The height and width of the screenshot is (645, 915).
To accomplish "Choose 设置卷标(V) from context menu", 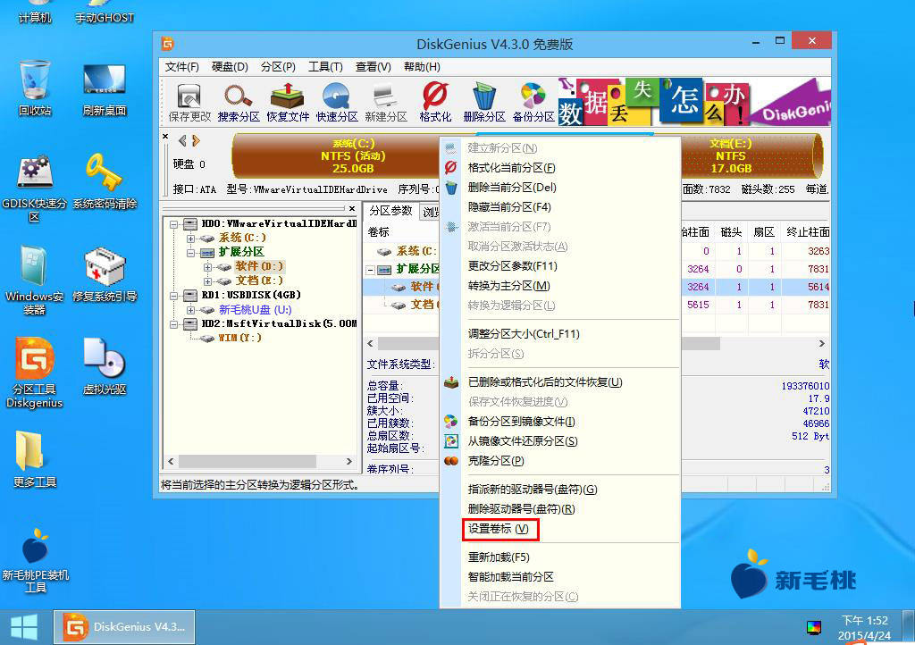I will (499, 529).
